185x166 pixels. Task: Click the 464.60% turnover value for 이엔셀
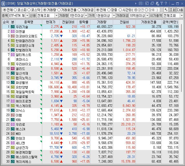coord(156,31)
